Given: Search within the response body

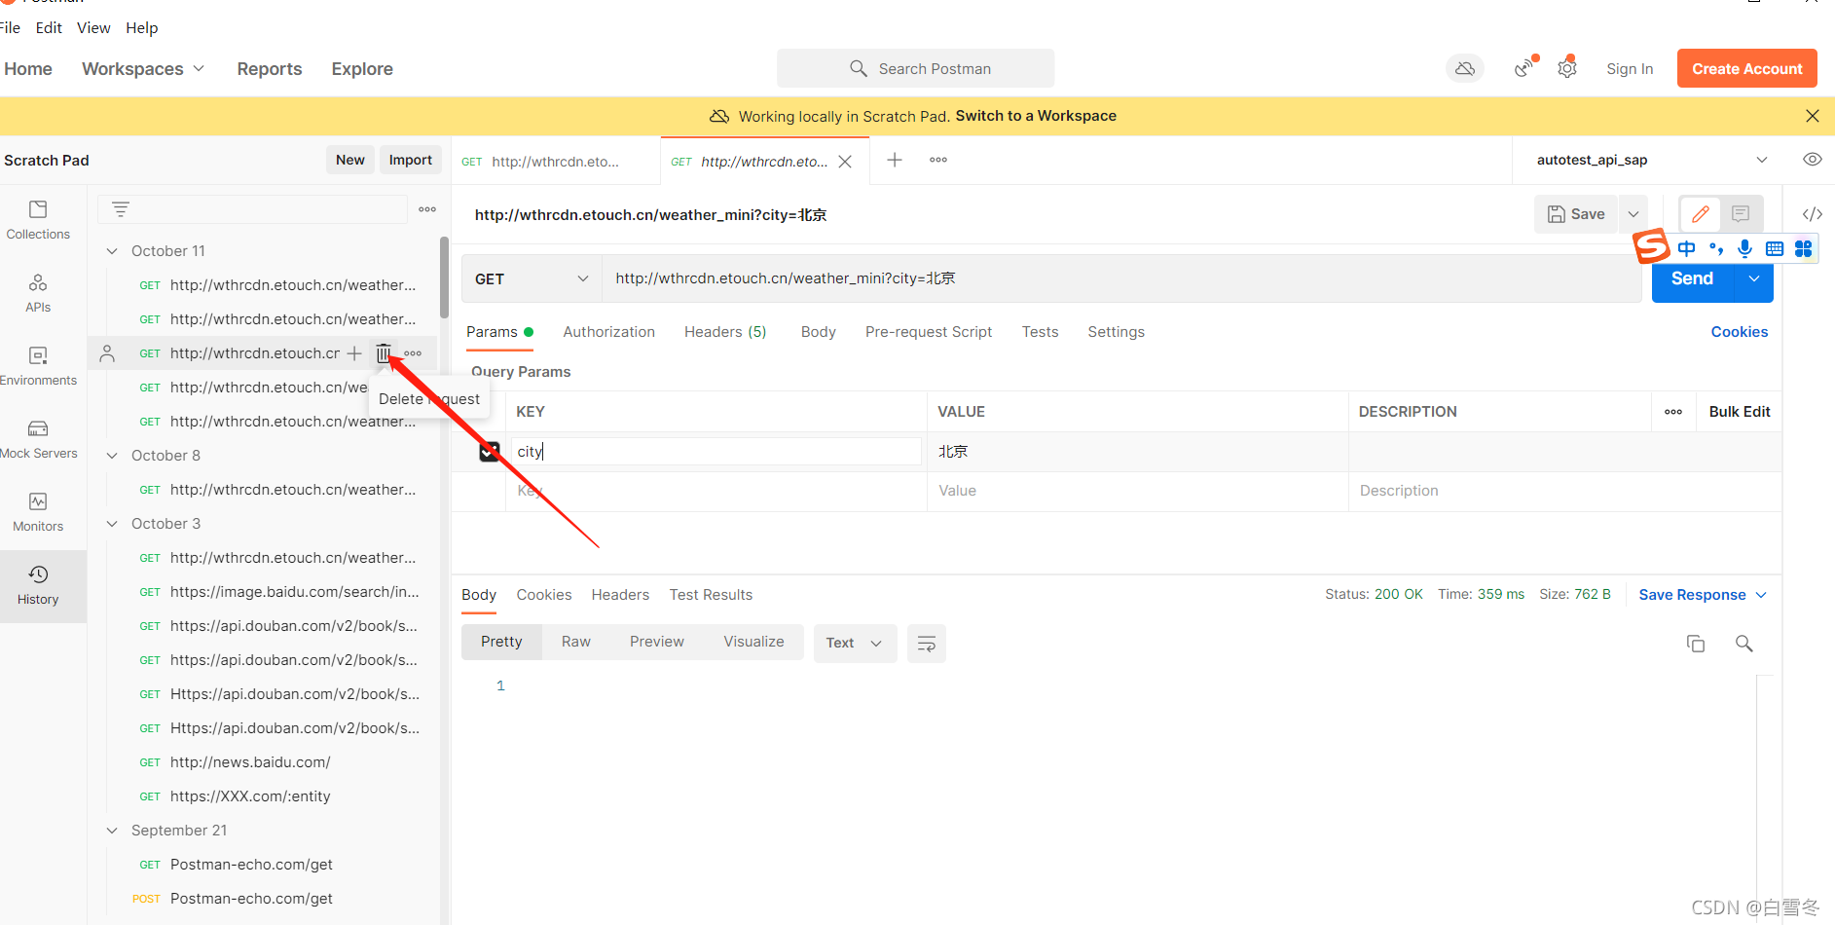Looking at the screenshot, I should tap(1744, 644).
